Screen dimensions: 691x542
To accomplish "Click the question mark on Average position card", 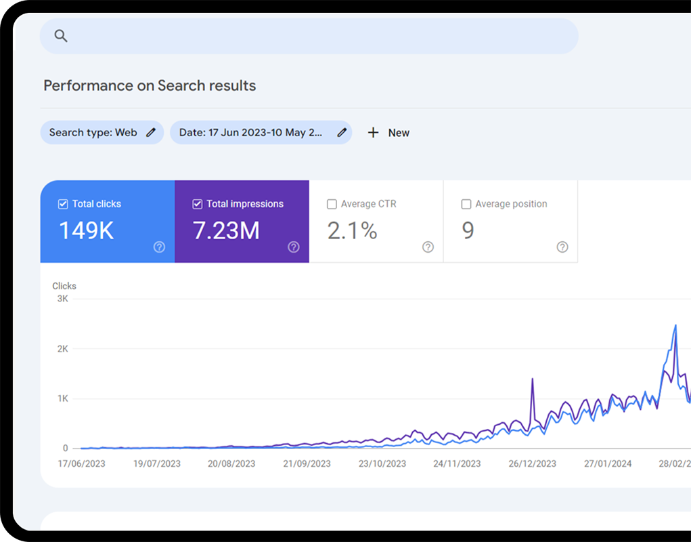I will [562, 247].
